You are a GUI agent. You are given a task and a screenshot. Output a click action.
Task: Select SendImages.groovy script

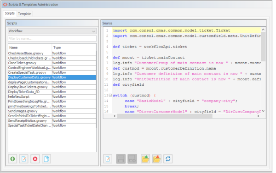(x=52, y=111)
